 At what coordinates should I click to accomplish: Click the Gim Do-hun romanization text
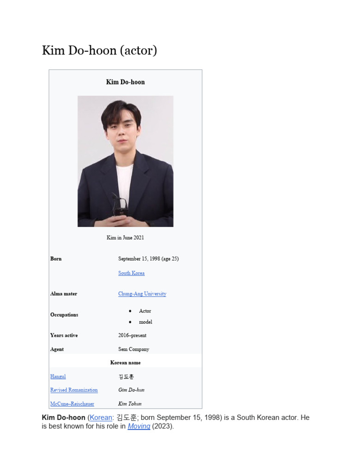coord(131,390)
